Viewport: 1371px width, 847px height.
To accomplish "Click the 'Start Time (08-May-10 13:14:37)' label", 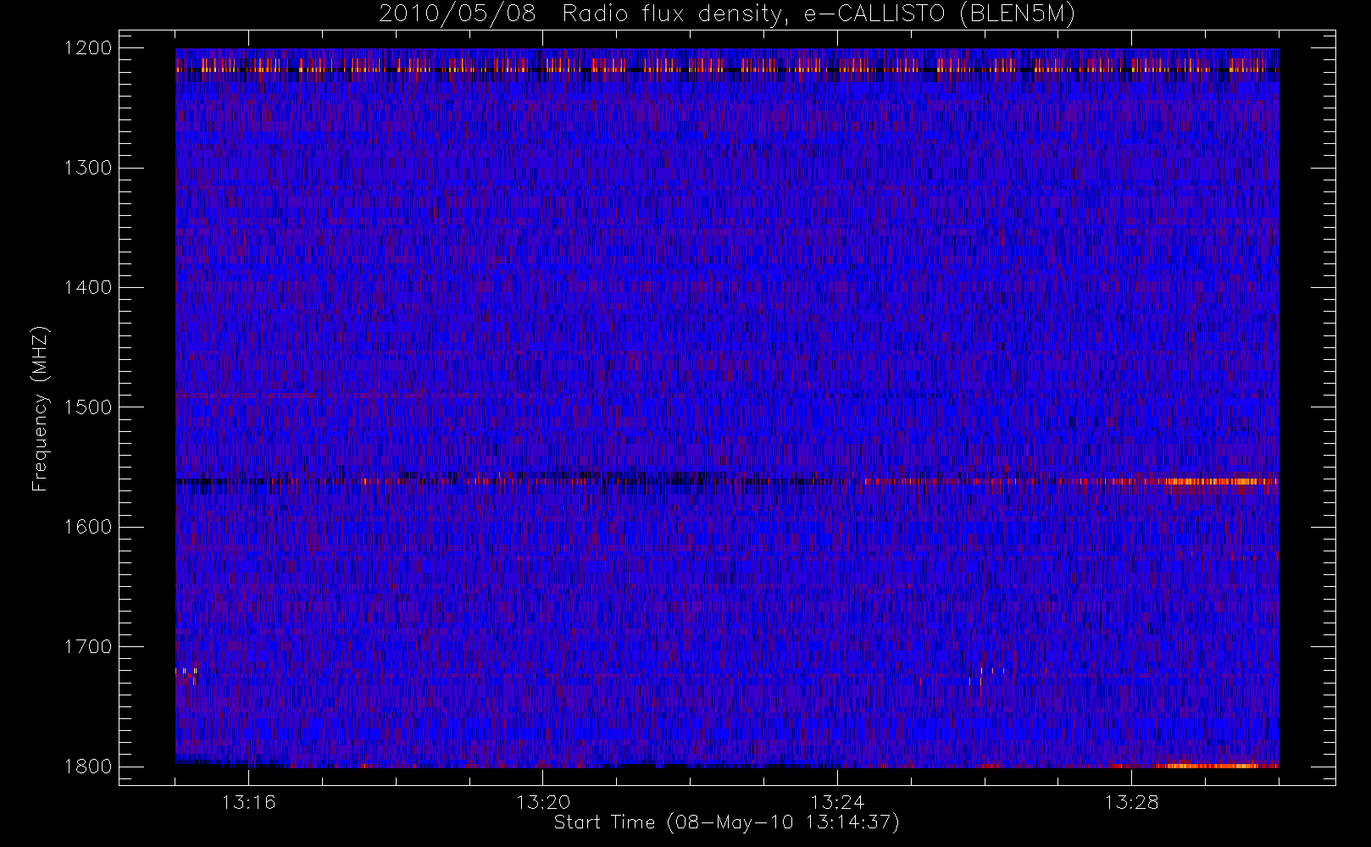I will pyautogui.click(x=726, y=822).
